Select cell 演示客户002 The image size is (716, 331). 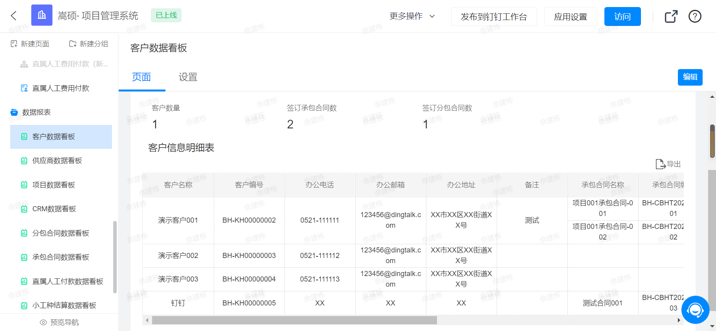coord(178,256)
